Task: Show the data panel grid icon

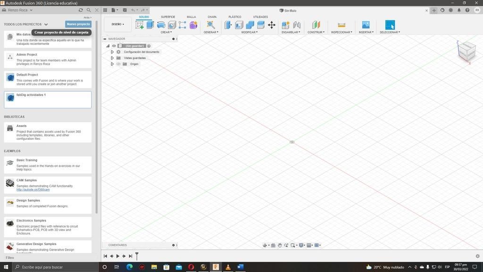Action: coord(105,10)
